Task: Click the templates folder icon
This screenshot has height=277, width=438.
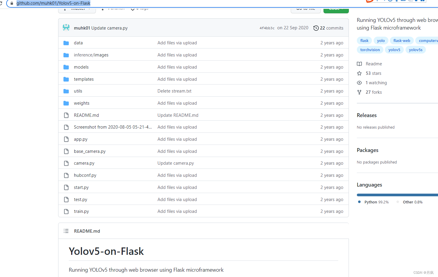Action: (x=66, y=79)
